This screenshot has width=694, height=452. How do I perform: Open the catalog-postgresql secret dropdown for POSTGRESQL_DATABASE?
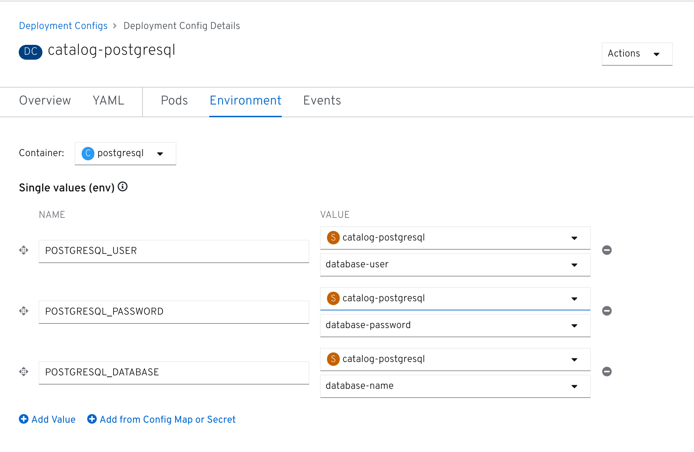click(455, 359)
